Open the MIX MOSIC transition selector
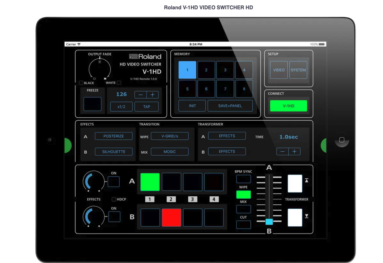 169,152
